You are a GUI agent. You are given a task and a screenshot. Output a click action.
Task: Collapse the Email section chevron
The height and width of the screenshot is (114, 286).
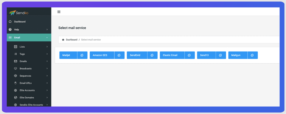[47, 38]
